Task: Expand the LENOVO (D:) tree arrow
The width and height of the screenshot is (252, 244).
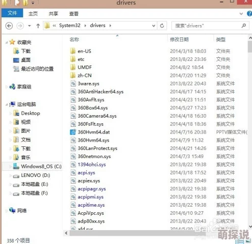Action: [x=10, y=175]
